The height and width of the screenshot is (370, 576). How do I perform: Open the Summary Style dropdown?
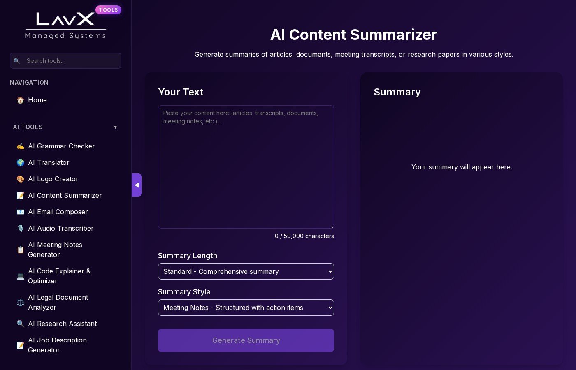pos(246,308)
